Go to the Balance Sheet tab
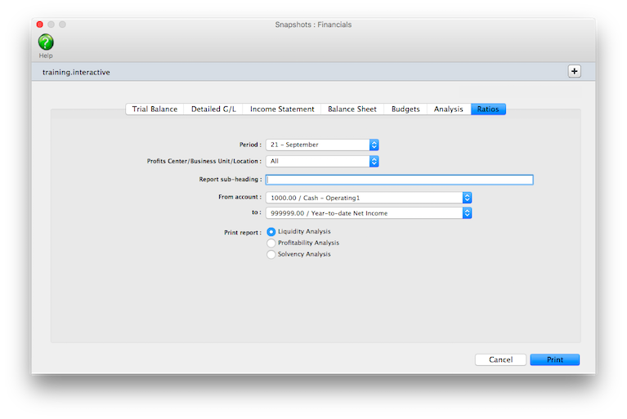 coord(352,109)
